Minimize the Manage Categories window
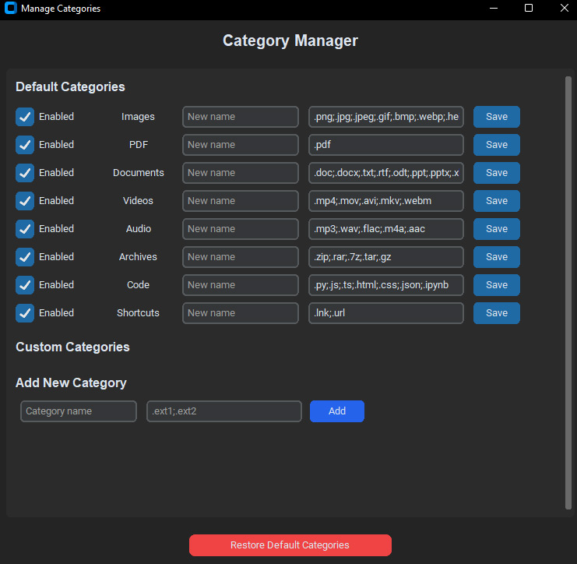Screen dimensions: 577x564 point(494,8)
